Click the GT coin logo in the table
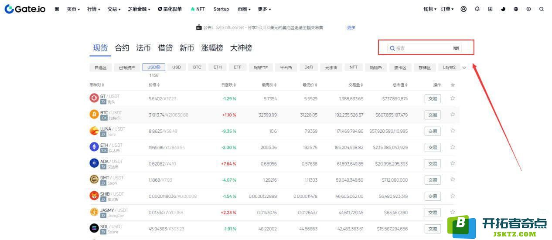552x240 pixels. (x=94, y=98)
